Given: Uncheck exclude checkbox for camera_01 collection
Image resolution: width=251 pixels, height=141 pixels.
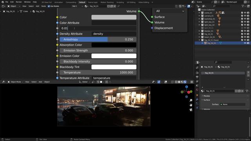Looking at the screenshot, I should coord(242,16).
